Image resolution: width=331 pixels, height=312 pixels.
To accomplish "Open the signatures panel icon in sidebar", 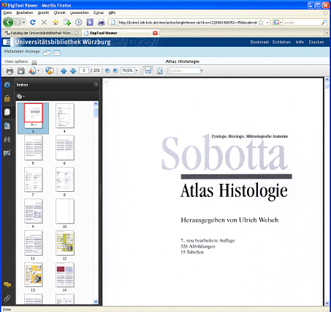I will coord(7,153).
